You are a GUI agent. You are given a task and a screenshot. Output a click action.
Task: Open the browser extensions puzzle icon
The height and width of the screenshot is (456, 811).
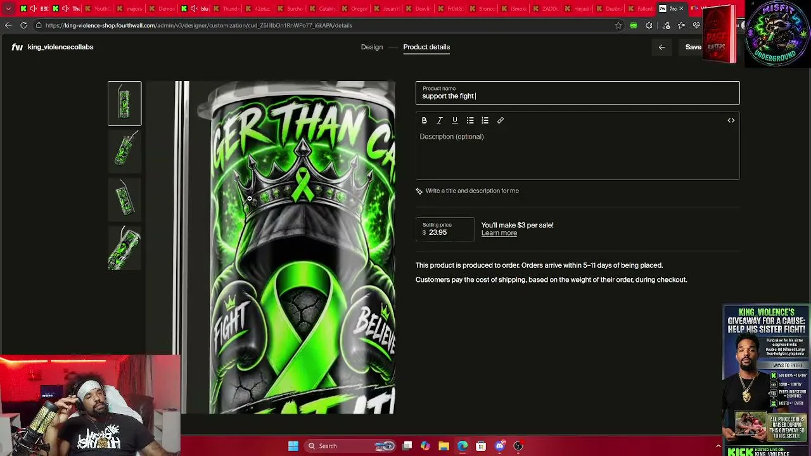click(x=649, y=25)
